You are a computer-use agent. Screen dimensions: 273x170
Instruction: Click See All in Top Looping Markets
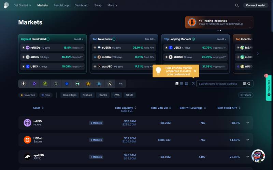(x=221, y=39)
